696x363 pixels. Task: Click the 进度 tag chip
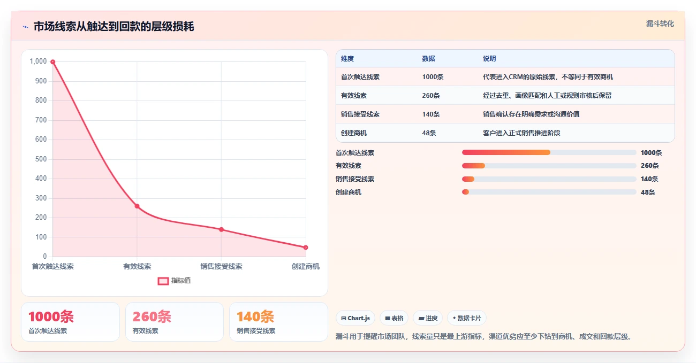click(x=428, y=318)
